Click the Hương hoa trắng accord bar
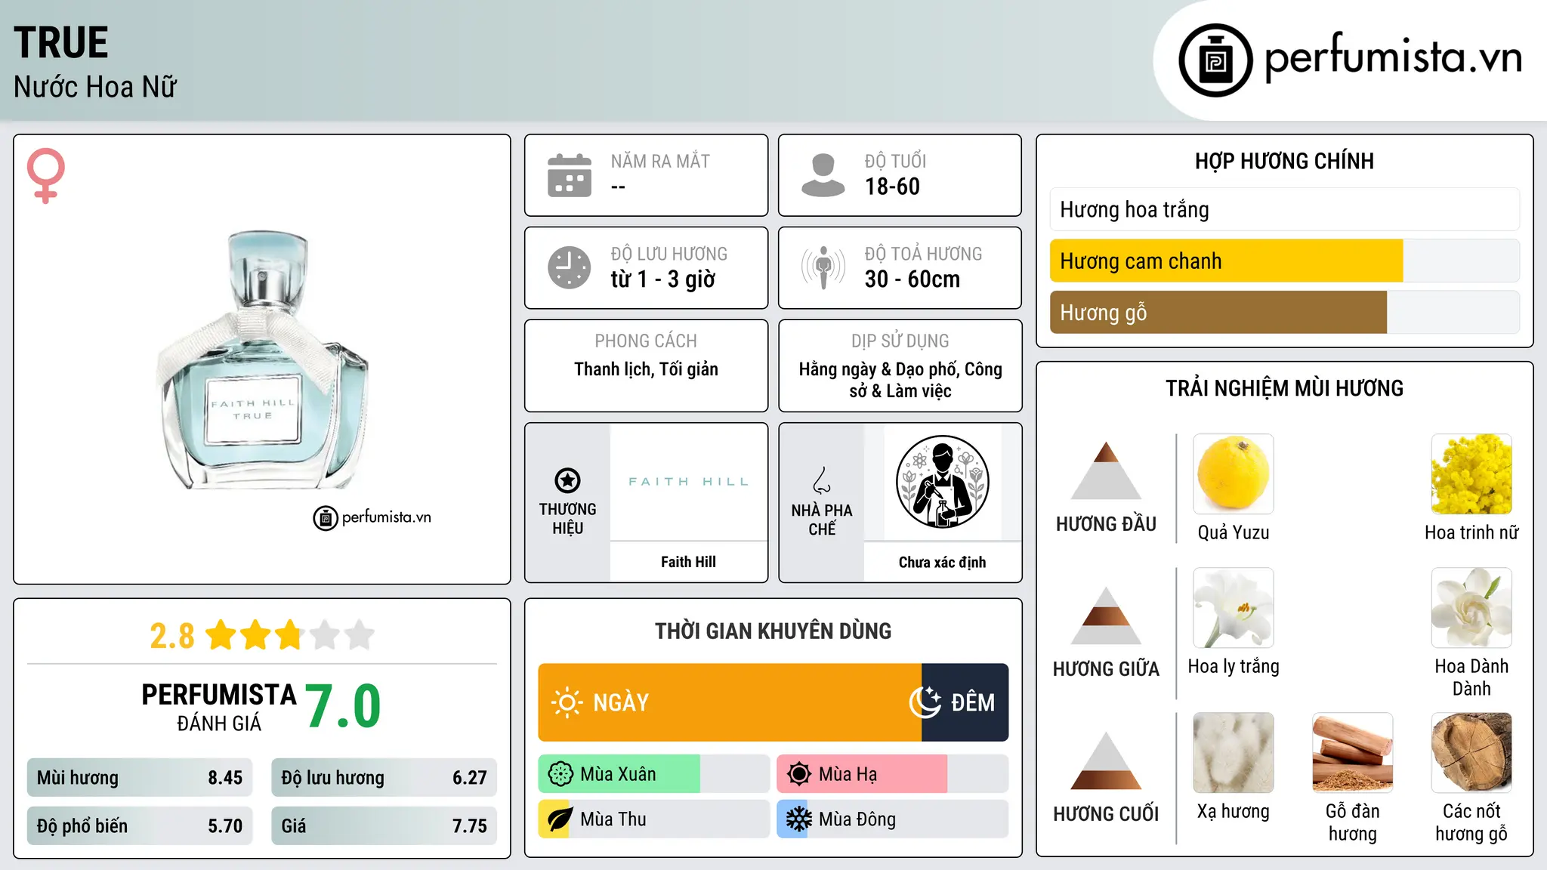The height and width of the screenshot is (870, 1547). click(x=1284, y=209)
